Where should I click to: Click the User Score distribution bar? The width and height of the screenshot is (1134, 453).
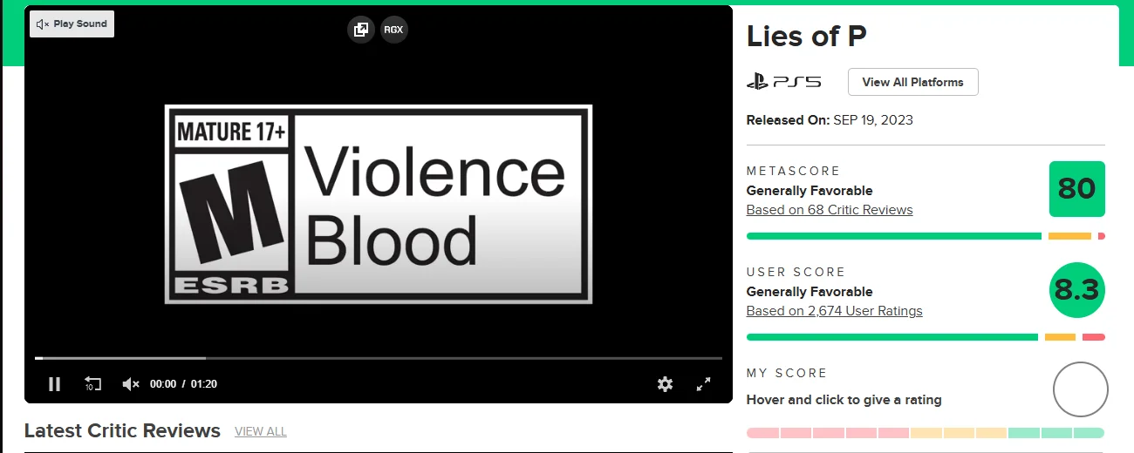pyautogui.click(x=926, y=337)
